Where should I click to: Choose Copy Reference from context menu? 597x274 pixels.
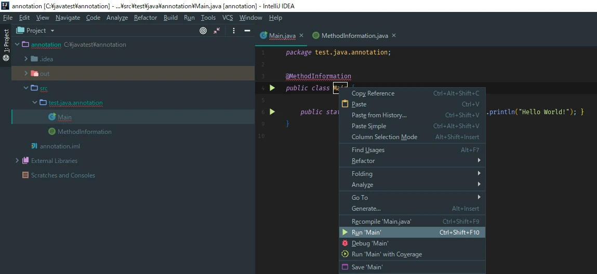[413, 93]
